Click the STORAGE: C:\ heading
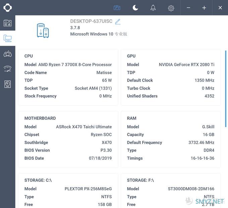The height and width of the screenshot is (208, 228). point(38,180)
